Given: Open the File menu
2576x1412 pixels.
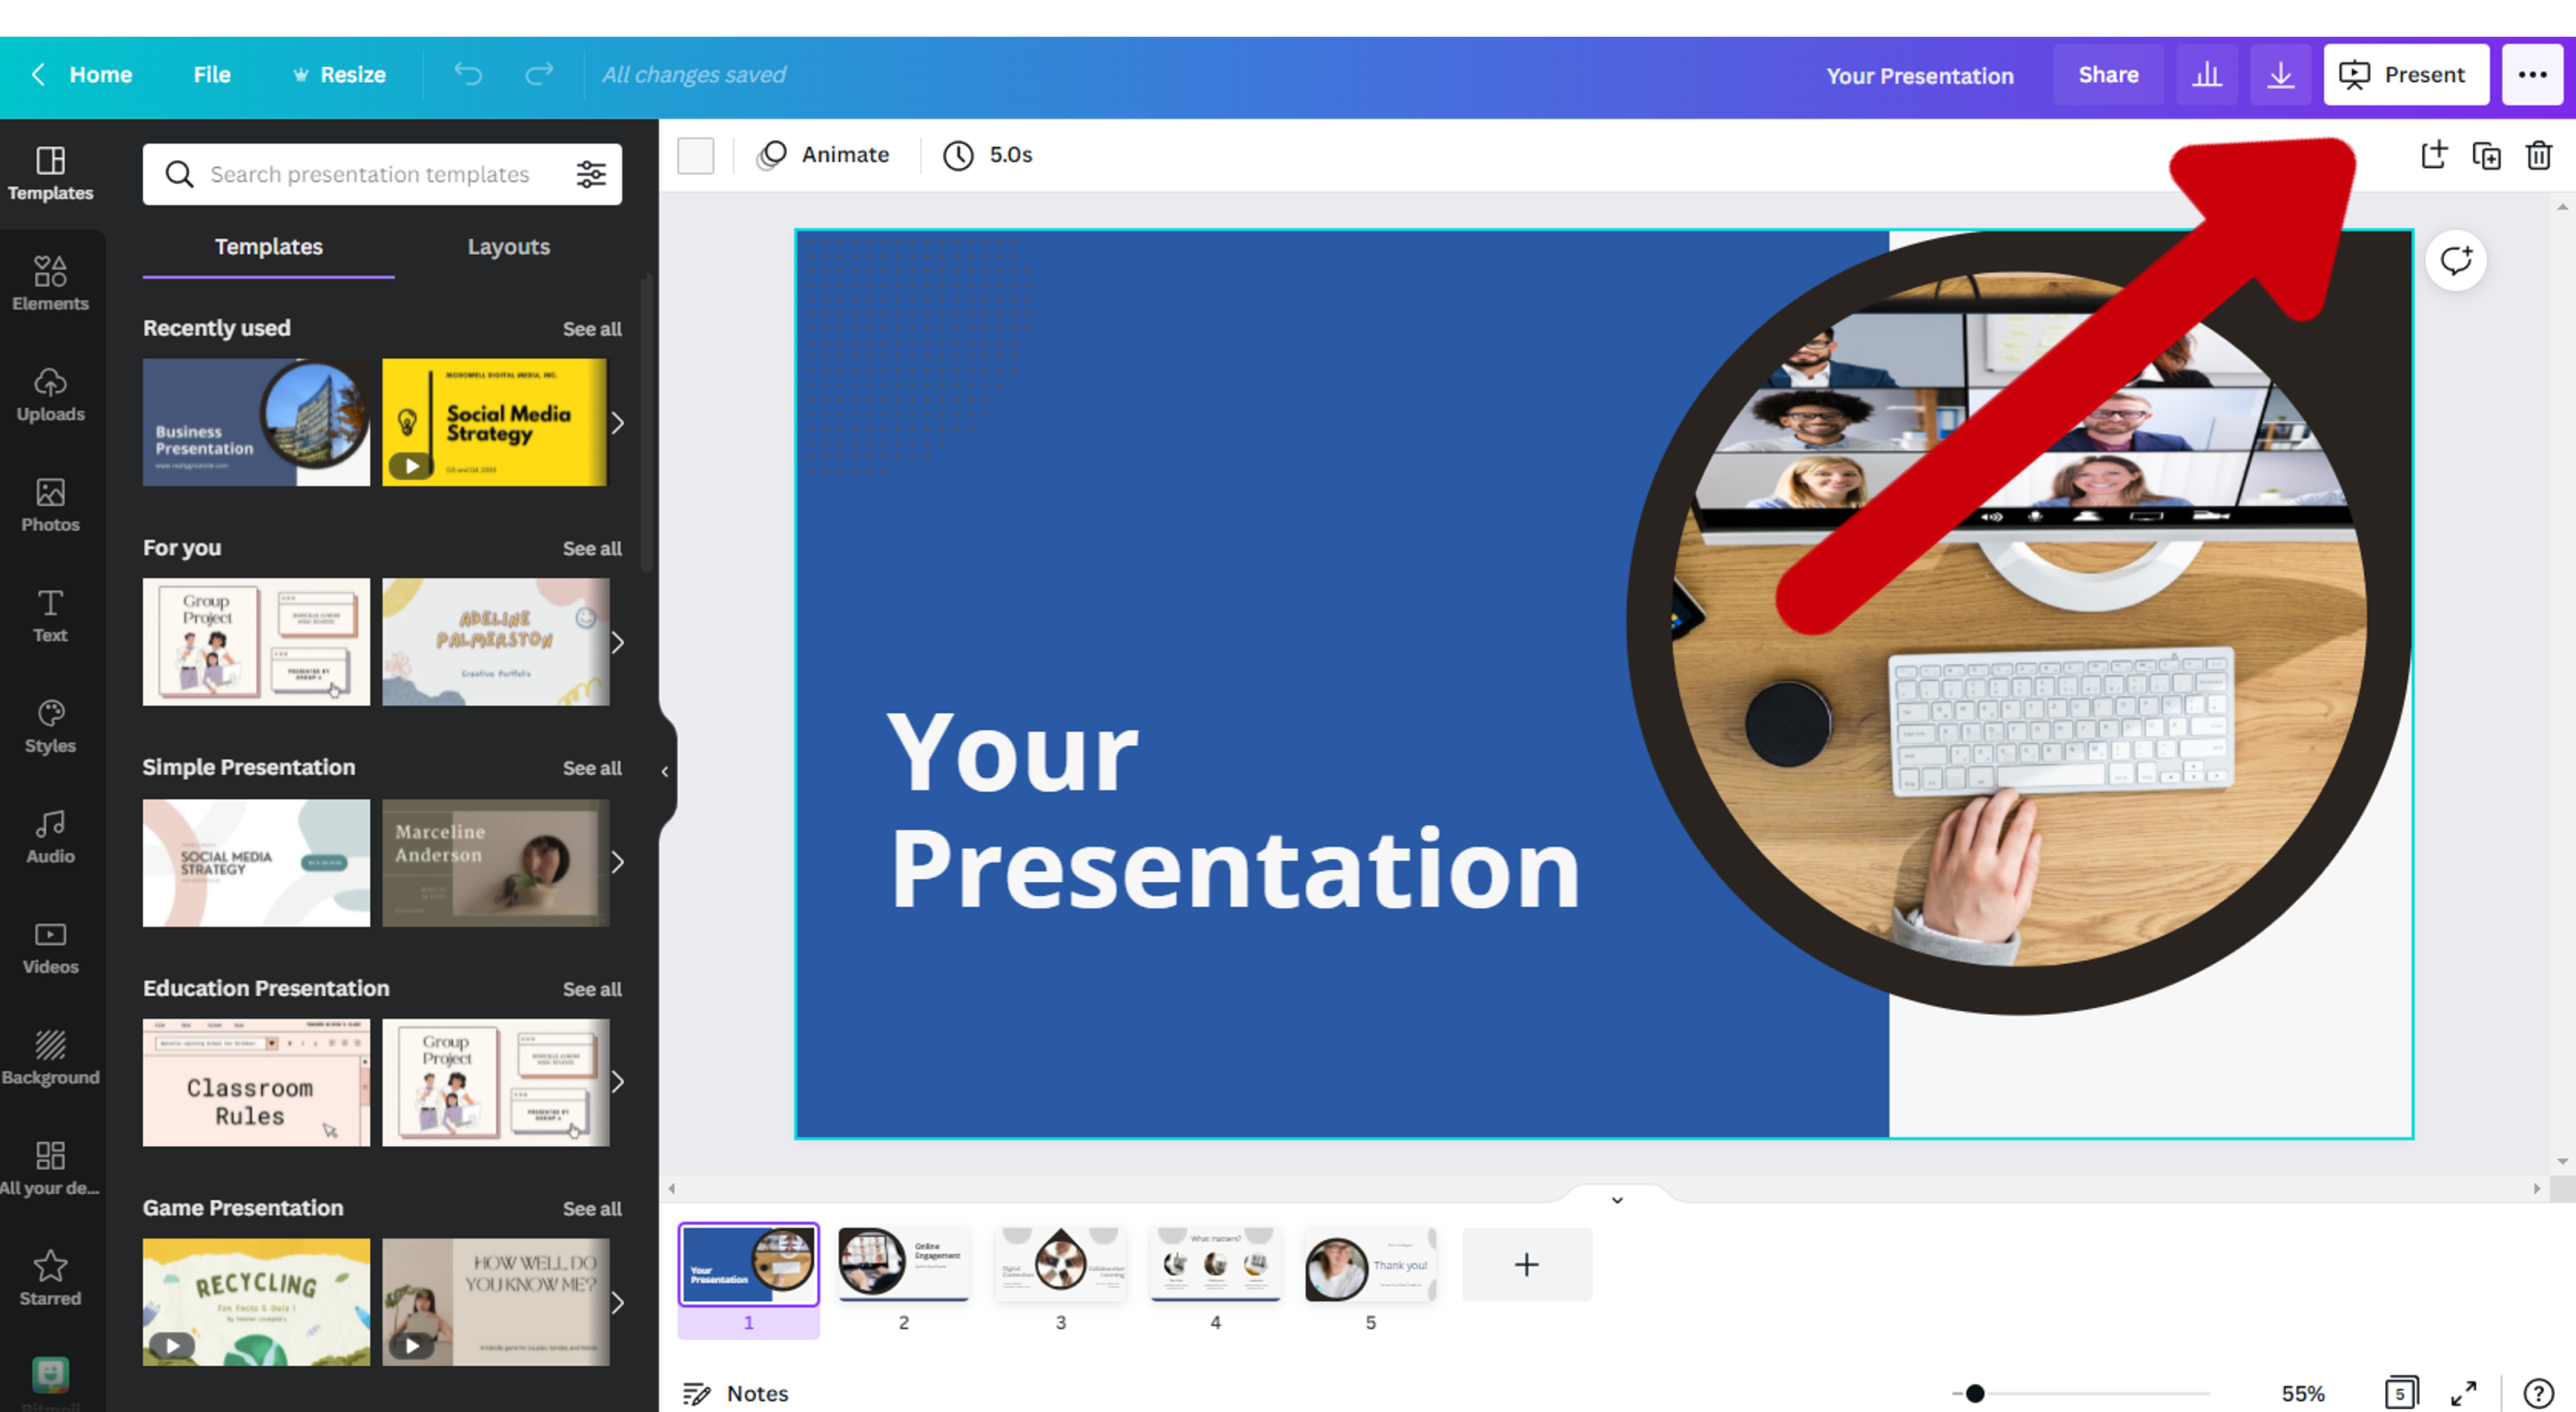Looking at the screenshot, I should [x=212, y=74].
